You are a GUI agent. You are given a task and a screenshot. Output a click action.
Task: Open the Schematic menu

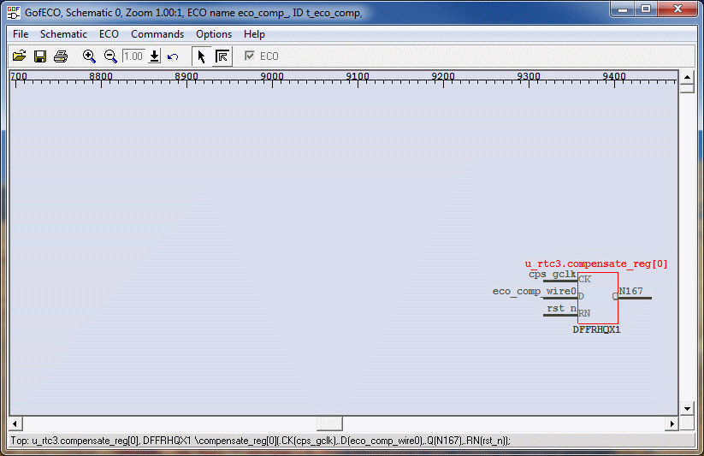[63, 34]
